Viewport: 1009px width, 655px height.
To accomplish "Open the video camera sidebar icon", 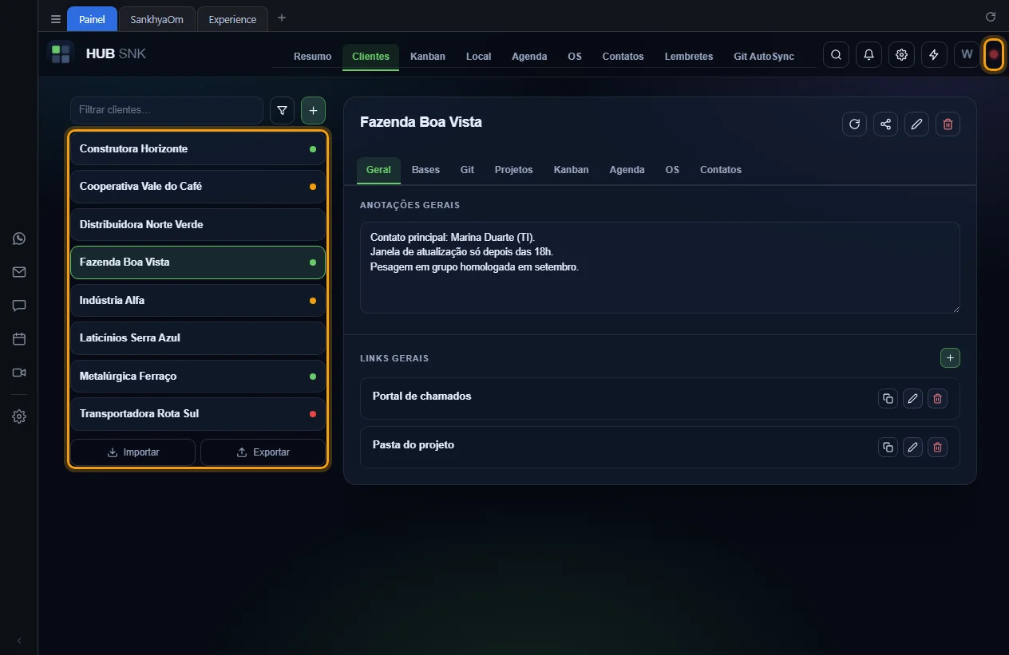I will [x=19, y=373].
